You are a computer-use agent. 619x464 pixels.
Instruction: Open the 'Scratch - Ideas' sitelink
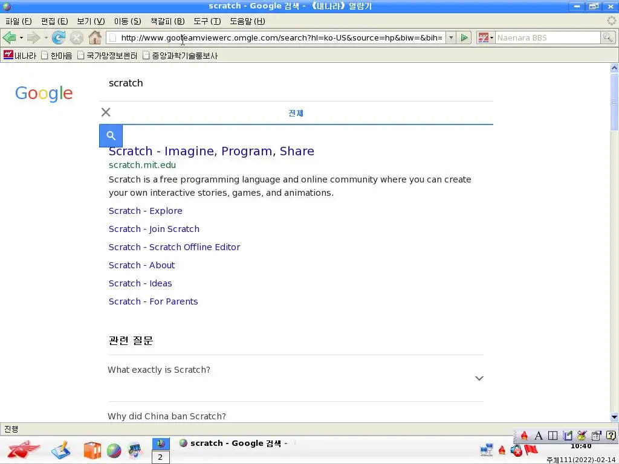(x=140, y=283)
